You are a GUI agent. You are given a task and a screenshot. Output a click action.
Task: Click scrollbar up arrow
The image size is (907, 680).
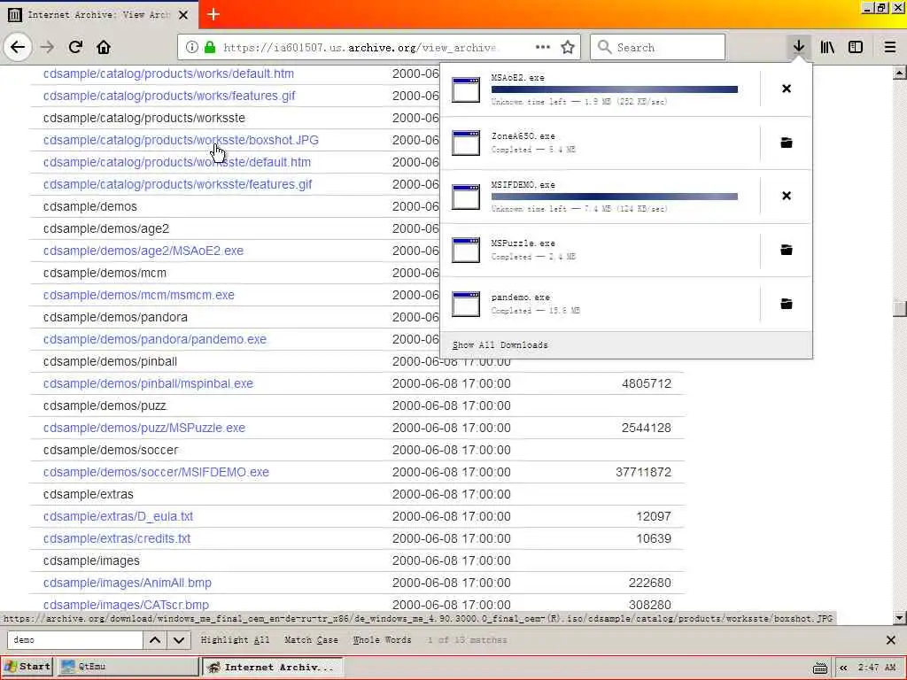point(899,73)
